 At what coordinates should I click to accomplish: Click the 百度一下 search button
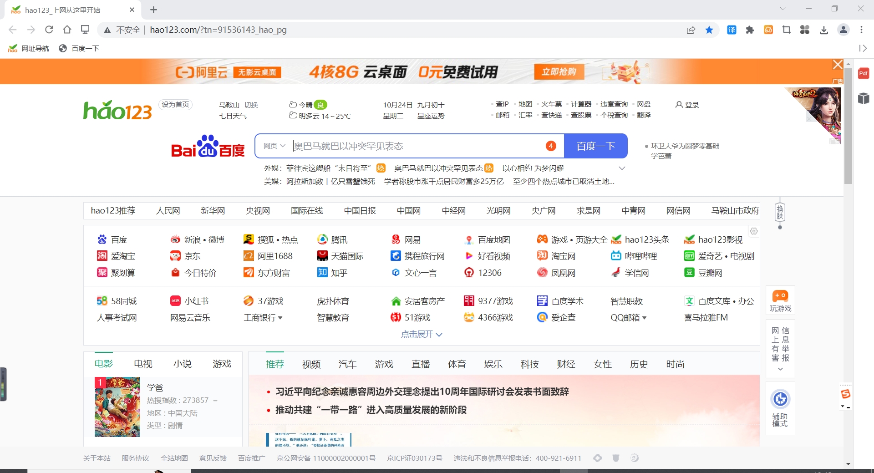pyautogui.click(x=596, y=146)
